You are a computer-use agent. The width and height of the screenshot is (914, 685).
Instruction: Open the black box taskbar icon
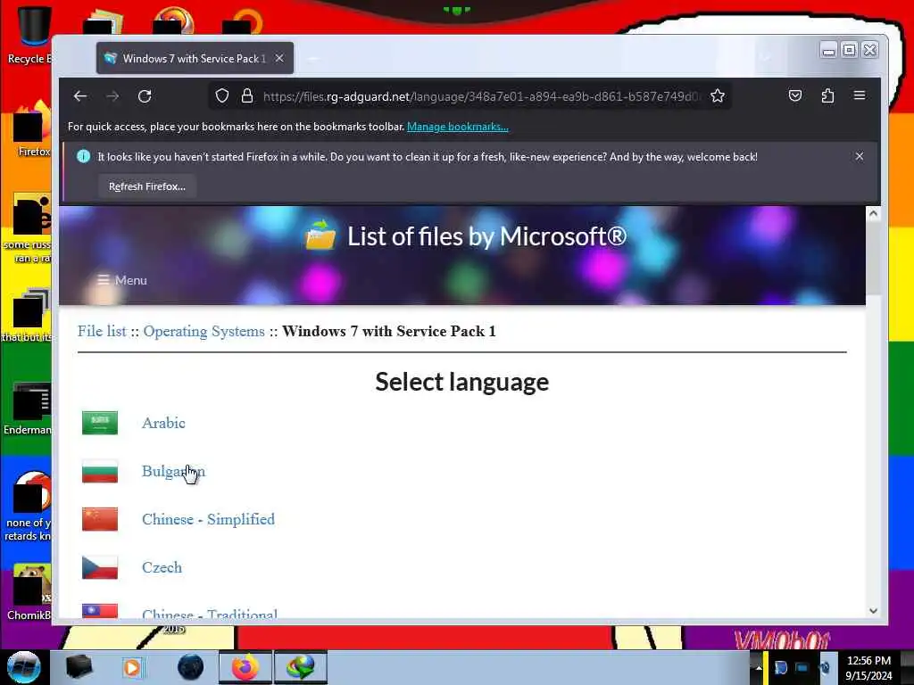79,667
